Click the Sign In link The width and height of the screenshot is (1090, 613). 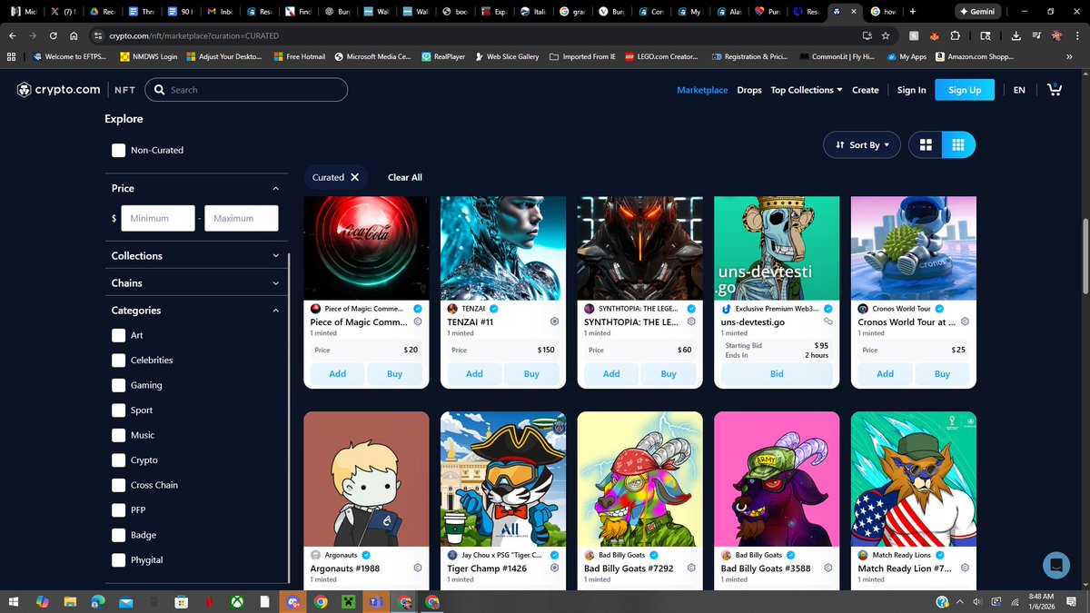point(911,90)
